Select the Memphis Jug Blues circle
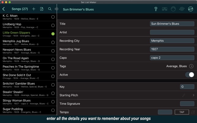Viewport: 197px width, 123px height. [53, 43]
